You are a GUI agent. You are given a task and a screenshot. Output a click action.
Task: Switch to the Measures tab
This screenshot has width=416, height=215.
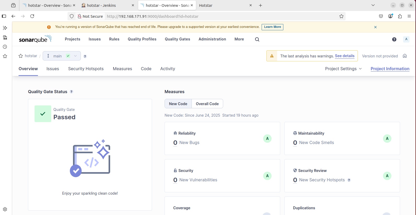pyautogui.click(x=122, y=69)
